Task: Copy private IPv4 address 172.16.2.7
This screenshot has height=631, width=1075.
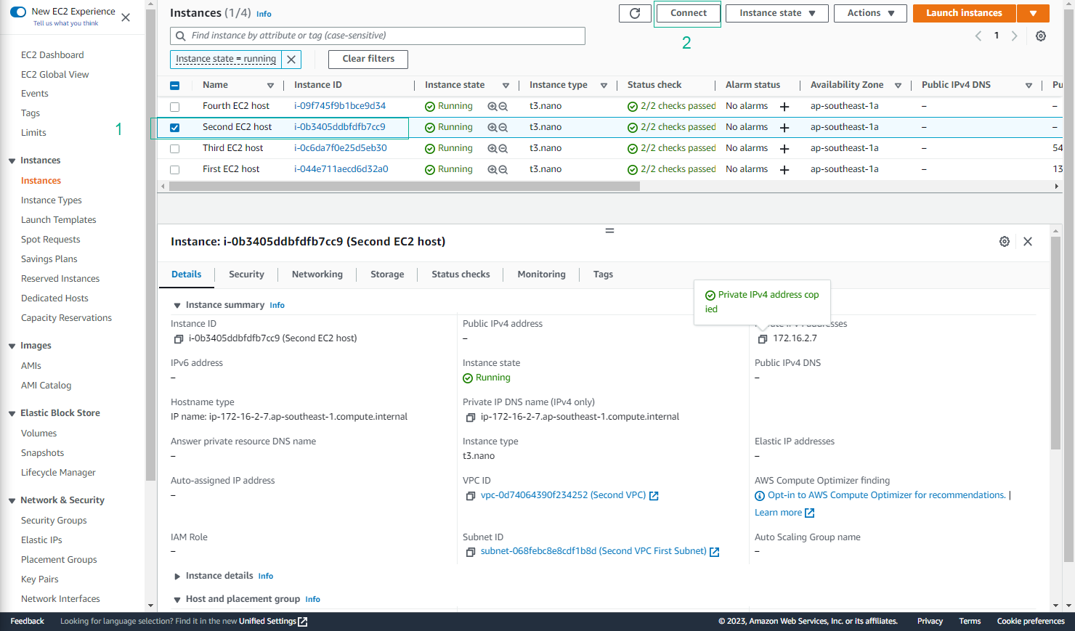Action: [x=763, y=339]
